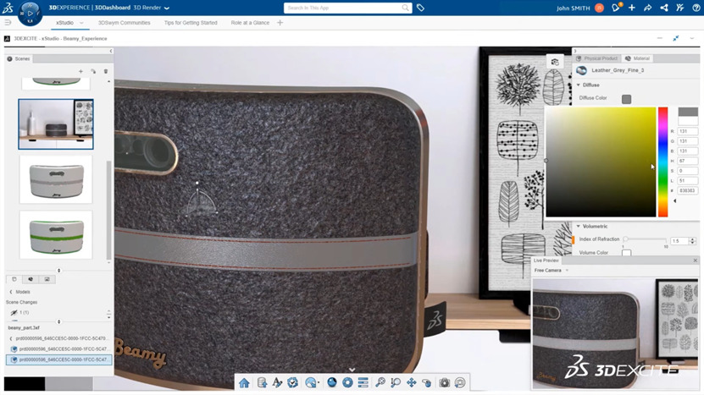
Task: Open 3DSwym Communities tab
Action: (125, 23)
